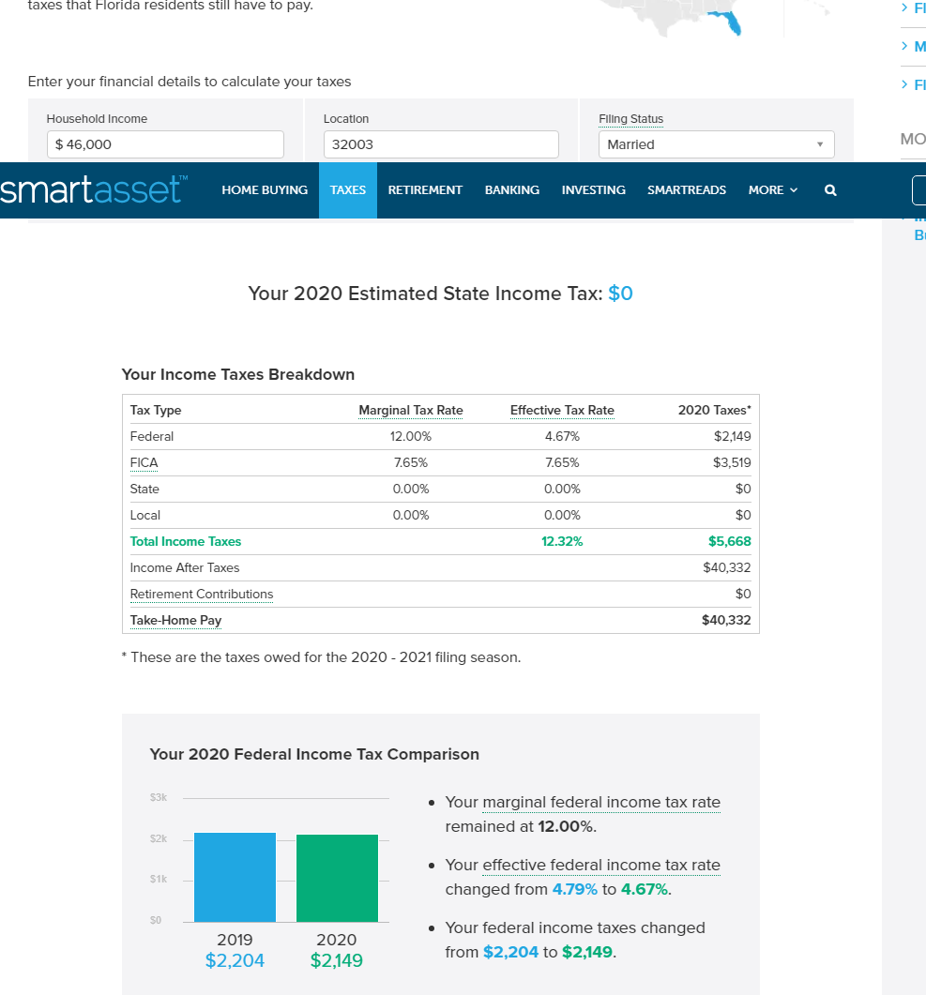Click the Retirement Contributions link
The width and height of the screenshot is (926, 995).
pyautogui.click(x=202, y=594)
